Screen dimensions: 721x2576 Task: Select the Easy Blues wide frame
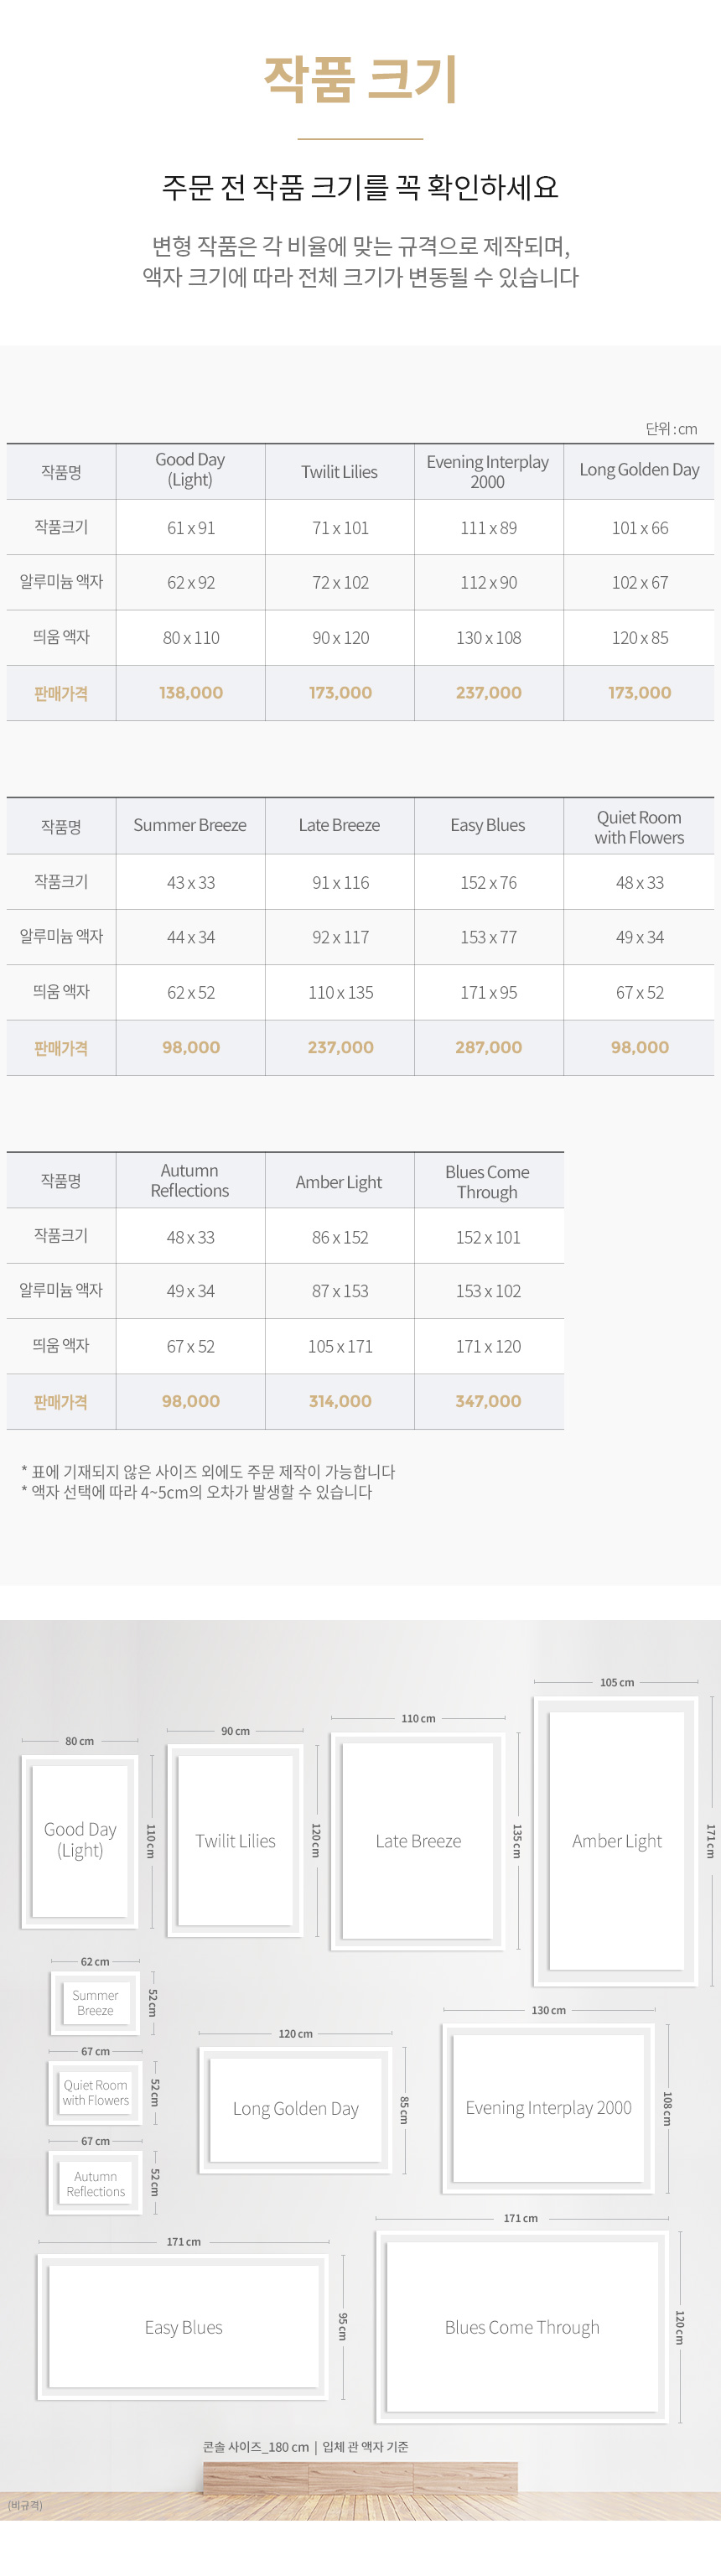coord(183,2328)
